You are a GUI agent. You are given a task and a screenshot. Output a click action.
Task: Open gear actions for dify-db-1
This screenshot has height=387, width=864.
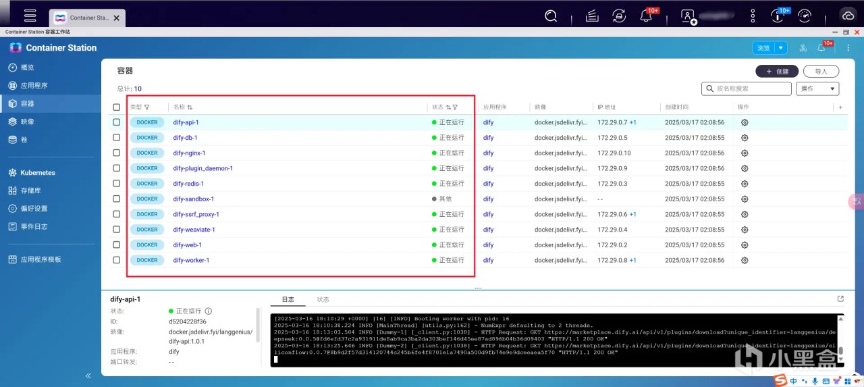[745, 138]
